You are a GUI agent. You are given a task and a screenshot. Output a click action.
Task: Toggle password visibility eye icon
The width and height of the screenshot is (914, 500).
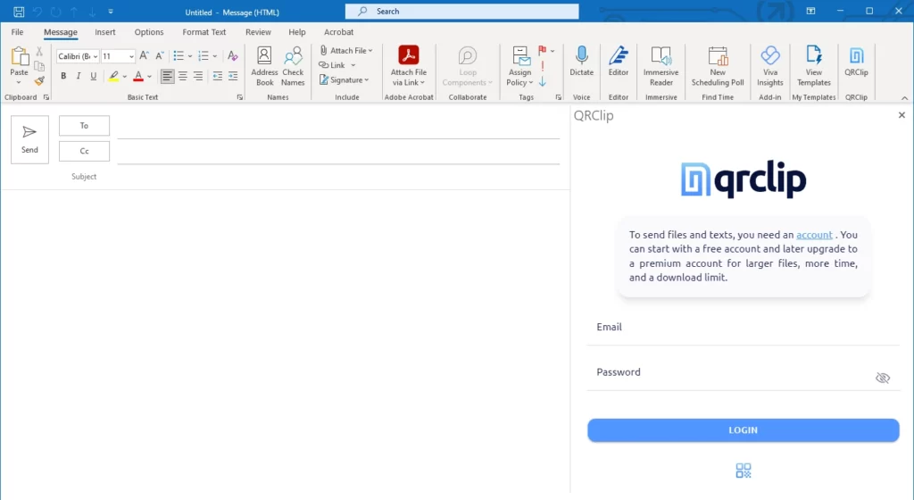tap(883, 378)
